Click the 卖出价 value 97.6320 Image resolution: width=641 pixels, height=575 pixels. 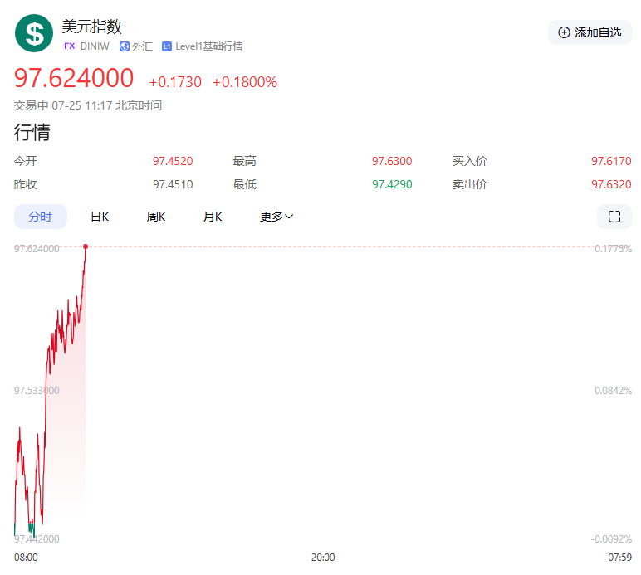[611, 184]
